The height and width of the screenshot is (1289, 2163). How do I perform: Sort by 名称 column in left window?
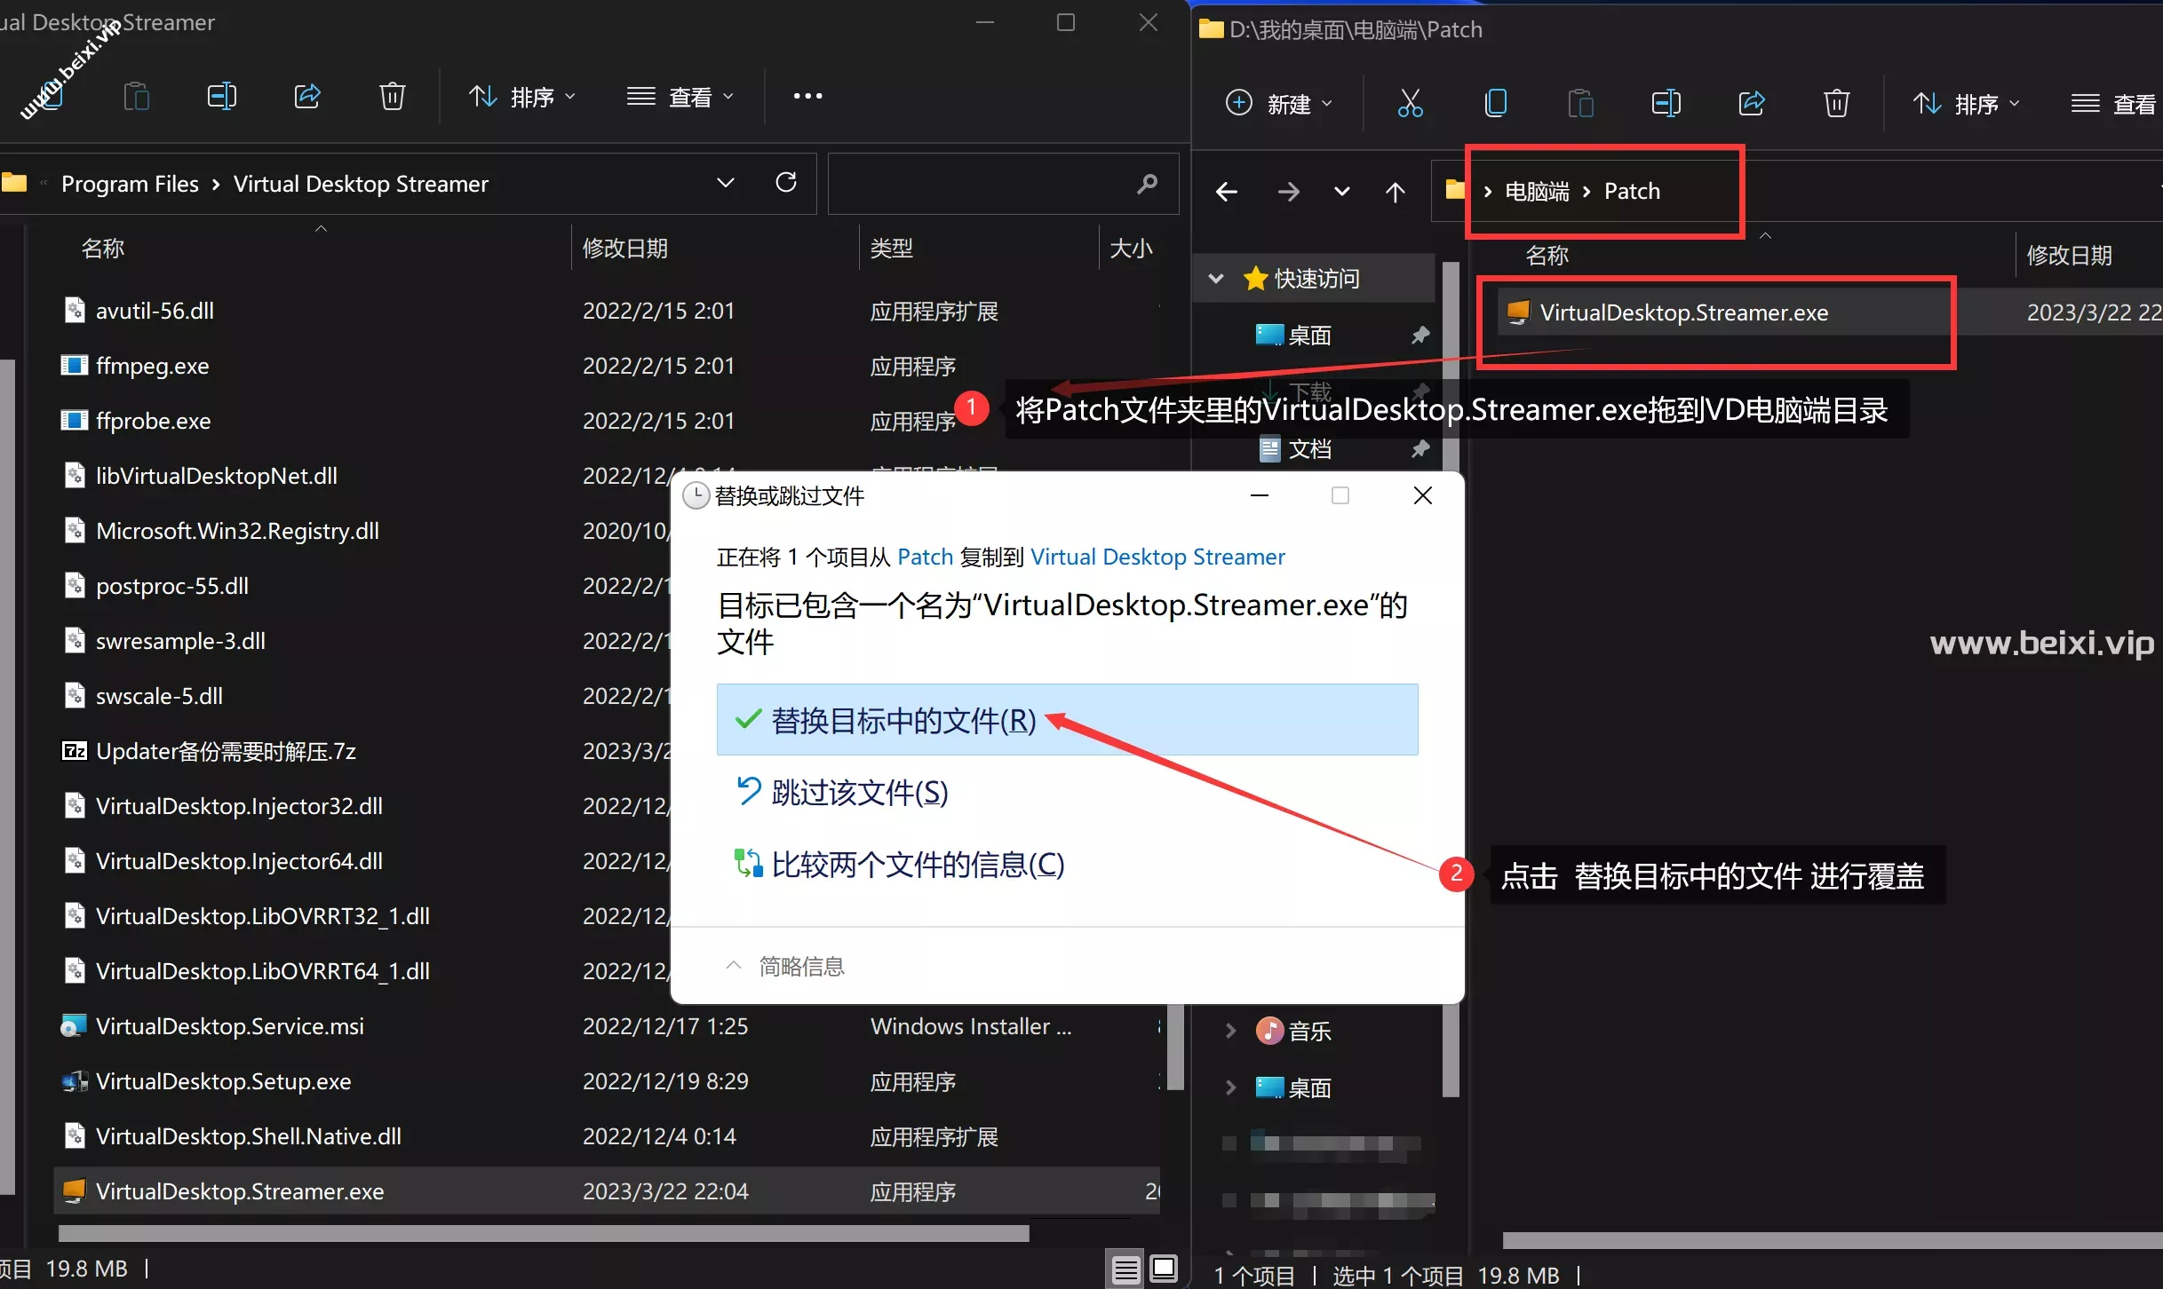pos(103,248)
